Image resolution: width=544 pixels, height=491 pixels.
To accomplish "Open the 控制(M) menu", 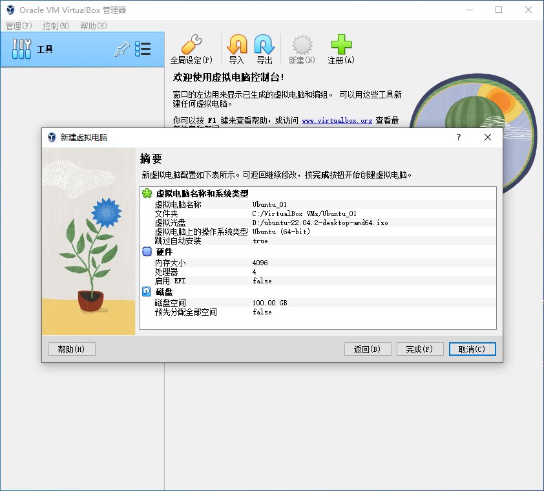I will coord(56,26).
